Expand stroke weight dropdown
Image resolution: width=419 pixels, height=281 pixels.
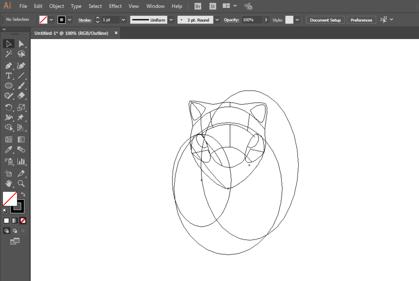coord(123,20)
